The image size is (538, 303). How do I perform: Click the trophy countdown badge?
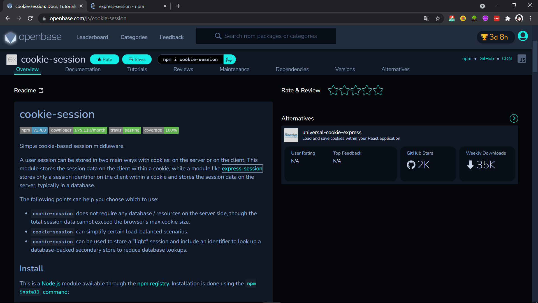click(x=495, y=37)
